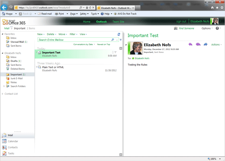Expand advanced search chevron

pyautogui.click(x=121, y=40)
